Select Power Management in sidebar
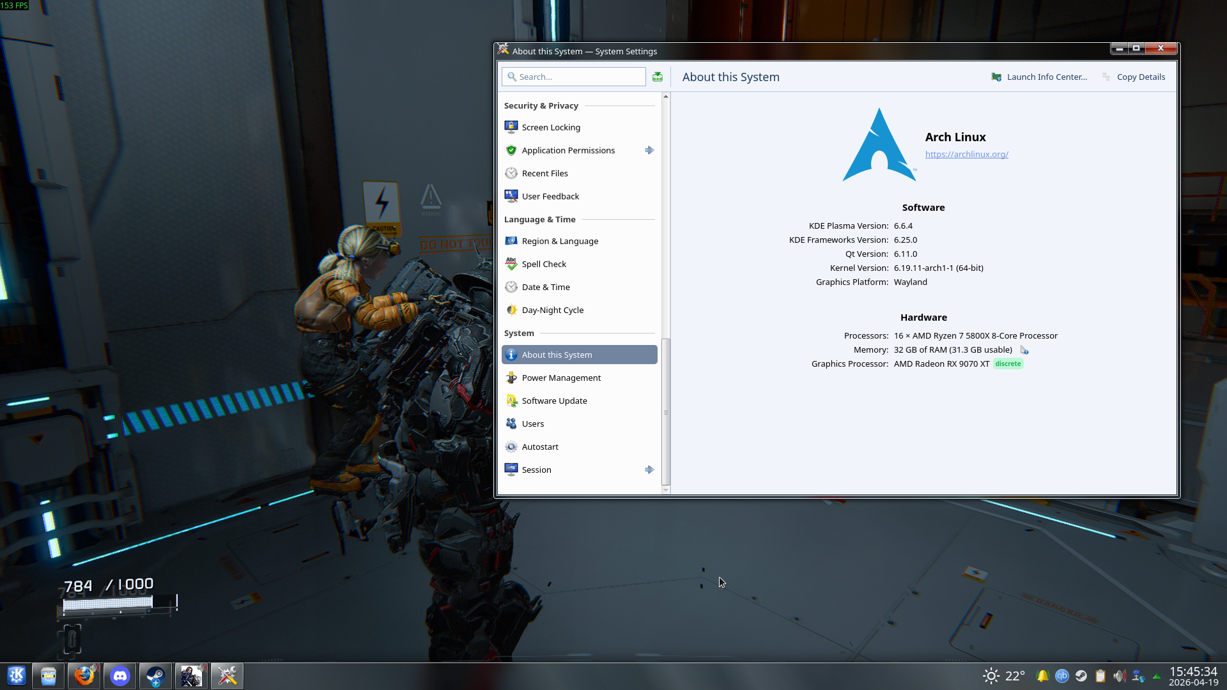The width and height of the screenshot is (1227, 690). point(560,378)
